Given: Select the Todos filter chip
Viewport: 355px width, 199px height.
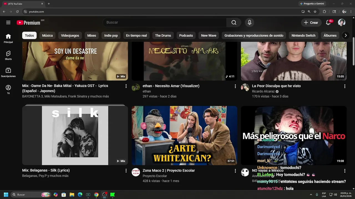Looking at the screenshot, I should coord(29,35).
